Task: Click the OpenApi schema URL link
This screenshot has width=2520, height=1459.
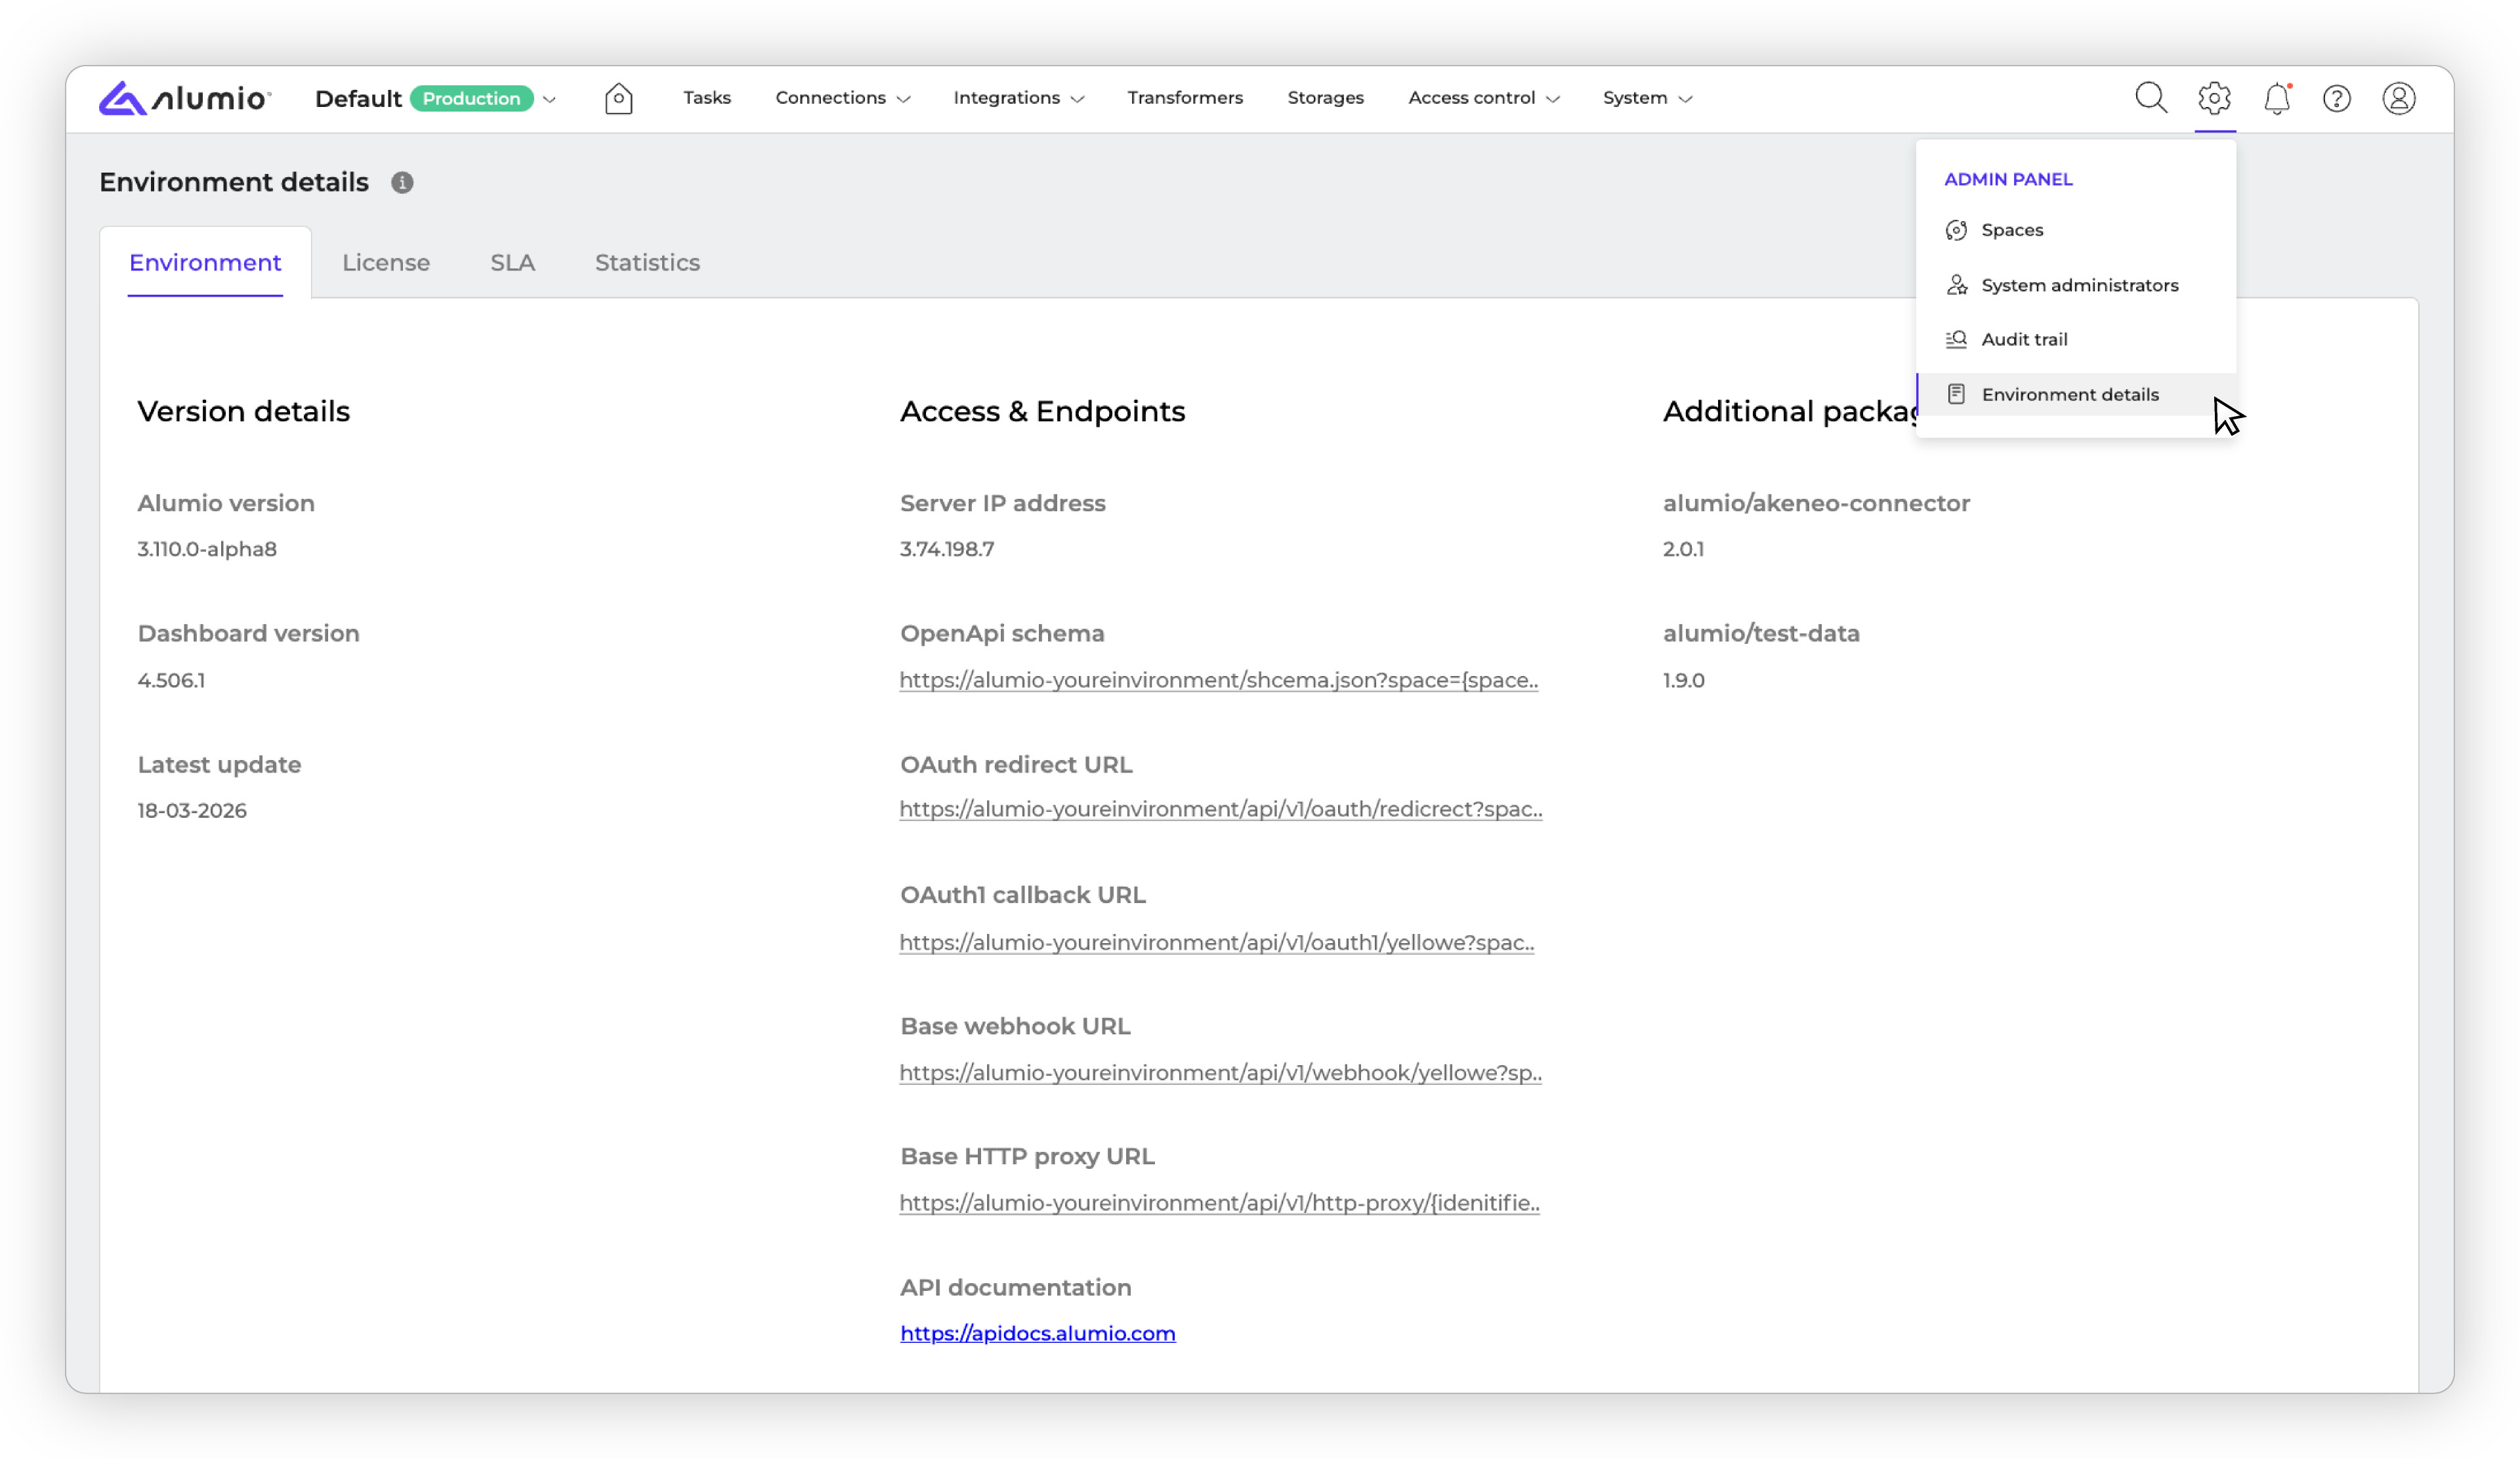Action: pos(1218,680)
